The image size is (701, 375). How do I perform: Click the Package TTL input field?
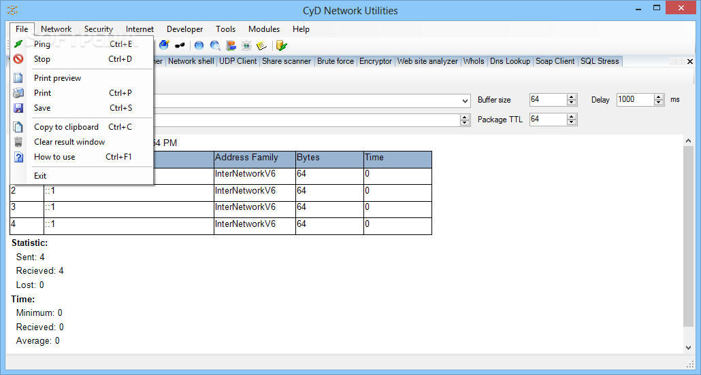click(x=548, y=119)
